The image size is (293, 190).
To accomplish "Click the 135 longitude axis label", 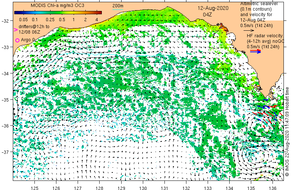I will [251, 188].
